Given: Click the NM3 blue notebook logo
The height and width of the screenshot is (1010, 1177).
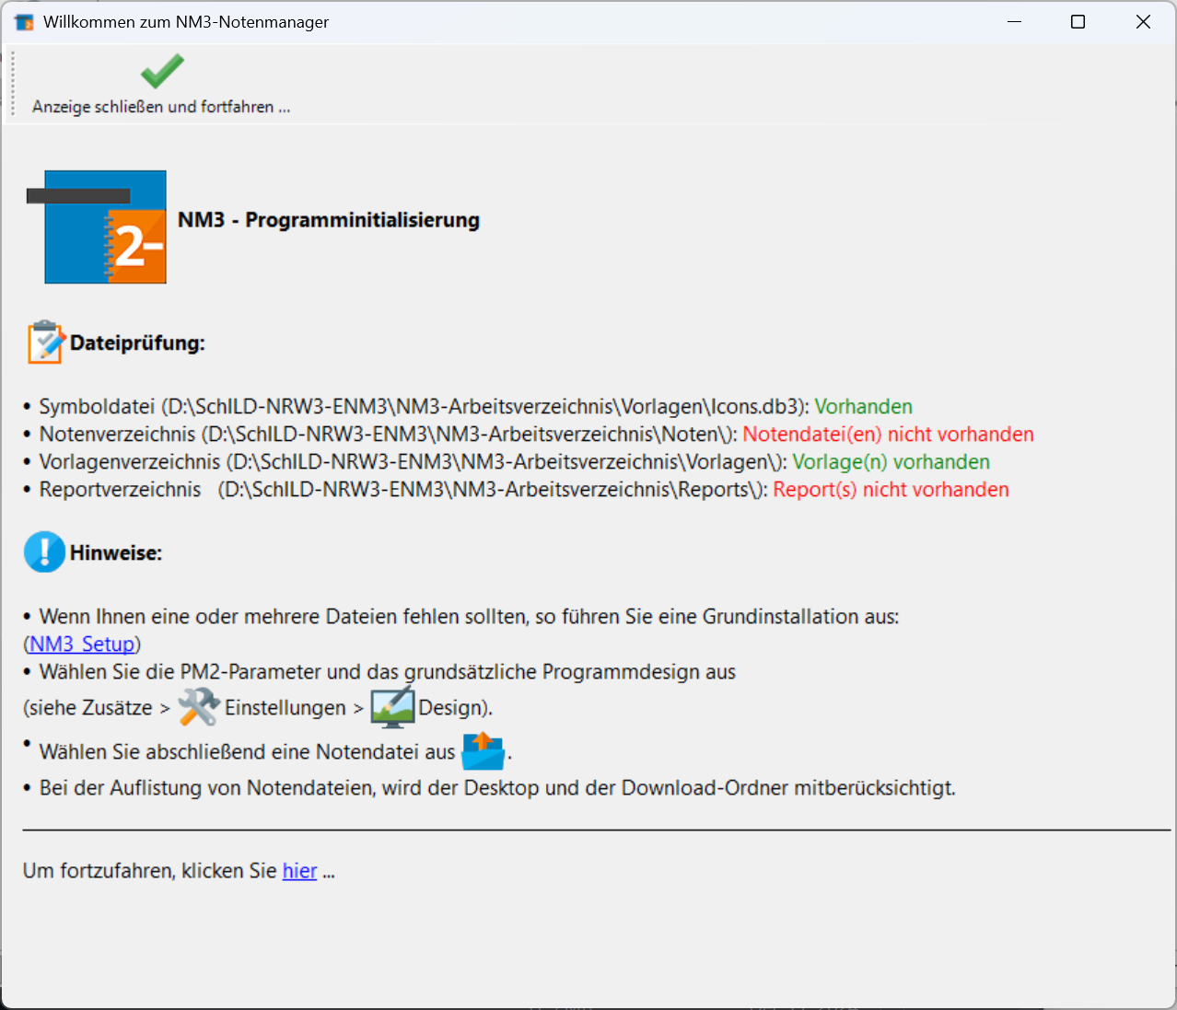Looking at the screenshot, I should 96,226.
